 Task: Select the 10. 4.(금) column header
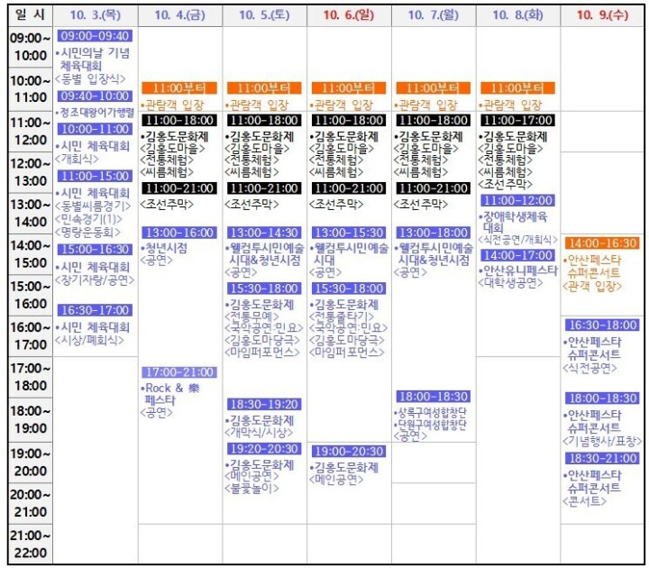point(179,15)
